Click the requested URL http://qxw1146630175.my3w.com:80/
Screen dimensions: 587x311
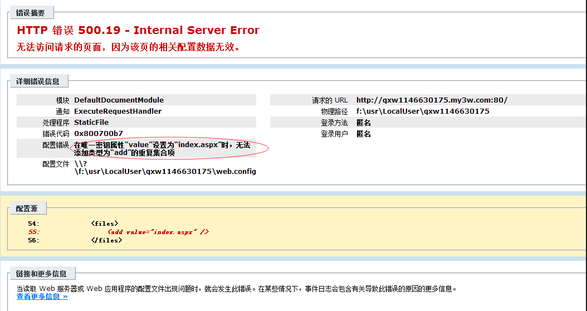432,100
